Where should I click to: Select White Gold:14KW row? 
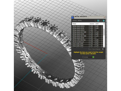pos(87,34)
